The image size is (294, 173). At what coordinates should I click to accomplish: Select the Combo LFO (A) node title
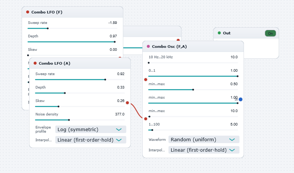click(x=55, y=64)
